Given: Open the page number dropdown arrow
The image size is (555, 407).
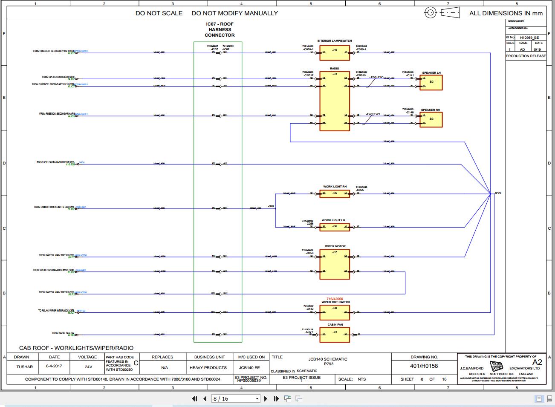Looking at the screenshot, I should [257, 399].
